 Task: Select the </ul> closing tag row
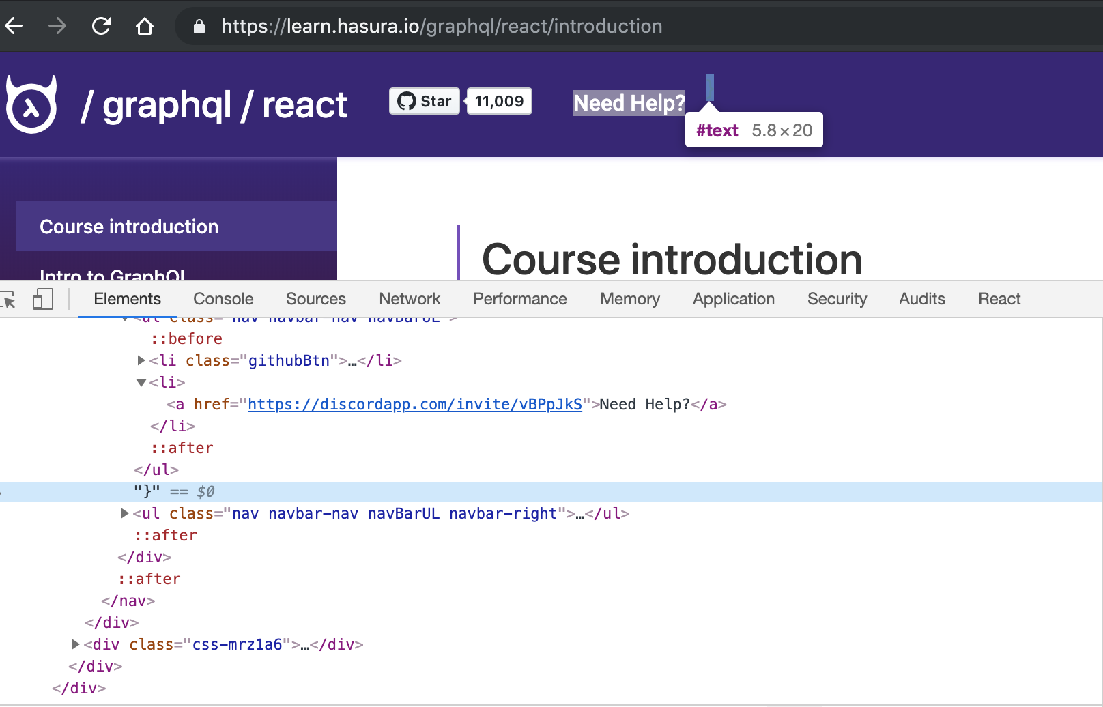551,470
